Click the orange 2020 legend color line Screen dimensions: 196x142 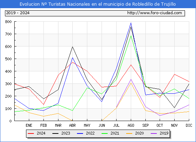(x=129, y=133)
